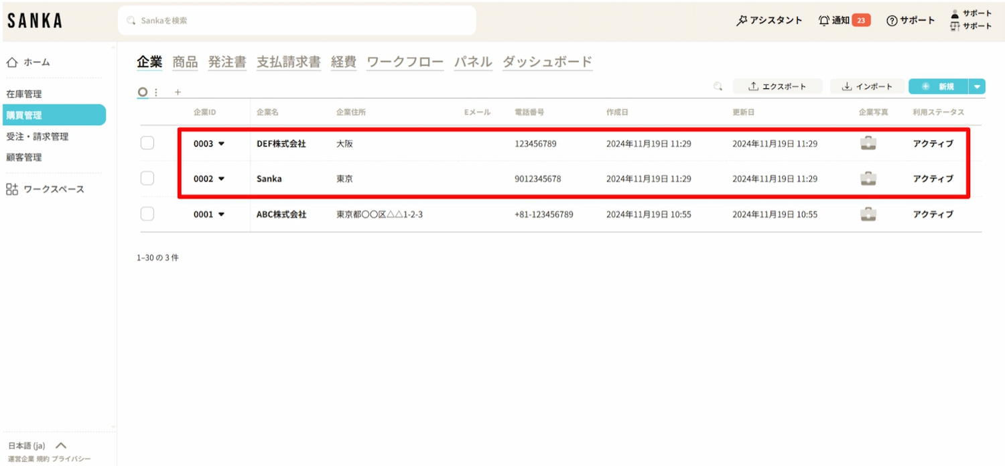Open the notifications bell icon
Screen dimensions: 1005x466
coord(824,21)
